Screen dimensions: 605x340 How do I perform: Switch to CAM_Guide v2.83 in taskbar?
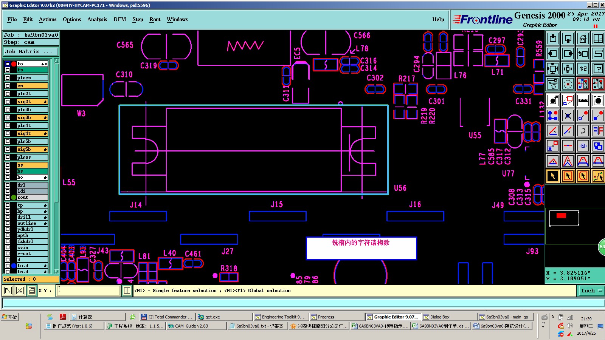[x=197, y=326]
